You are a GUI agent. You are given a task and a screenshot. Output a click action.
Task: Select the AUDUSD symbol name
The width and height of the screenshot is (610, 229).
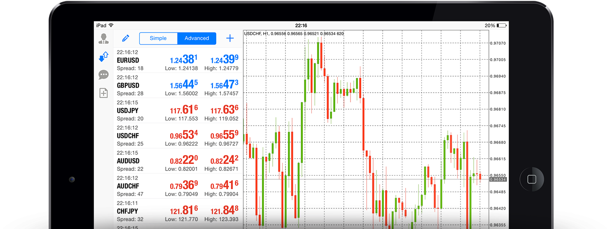(x=128, y=161)
